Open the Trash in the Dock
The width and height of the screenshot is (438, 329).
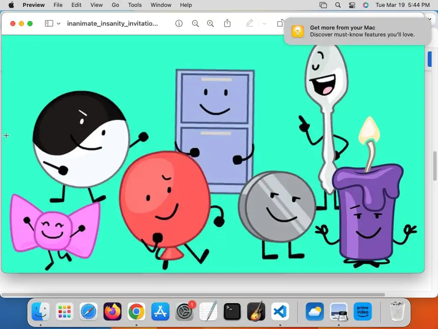(397, 311)
